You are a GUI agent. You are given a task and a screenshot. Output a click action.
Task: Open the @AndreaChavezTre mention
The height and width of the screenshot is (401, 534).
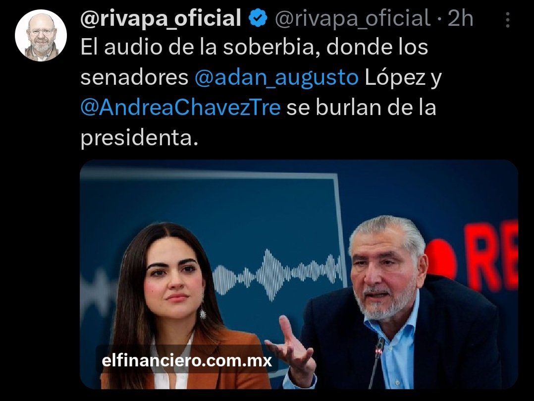(180, 108)
